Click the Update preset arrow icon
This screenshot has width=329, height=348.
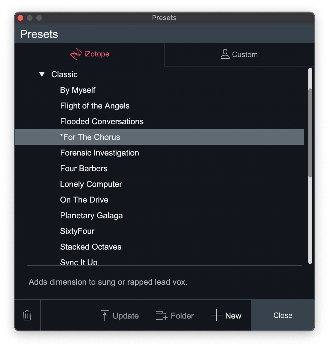pyautogui.click(x=105, y=315)
